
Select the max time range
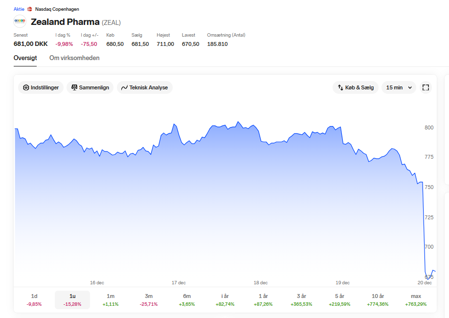click(416, 300)
